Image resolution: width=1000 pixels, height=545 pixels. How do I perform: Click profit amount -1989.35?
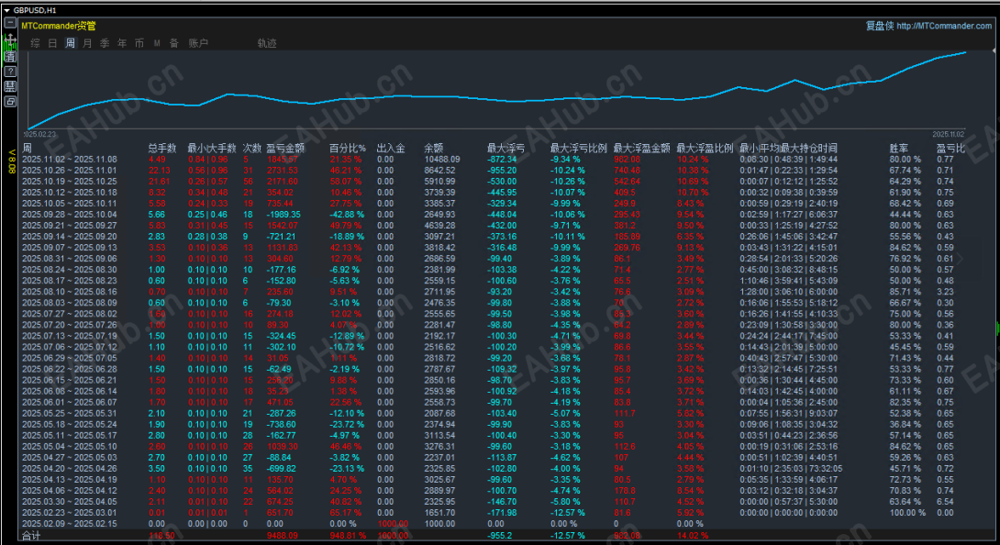[283, 215]
